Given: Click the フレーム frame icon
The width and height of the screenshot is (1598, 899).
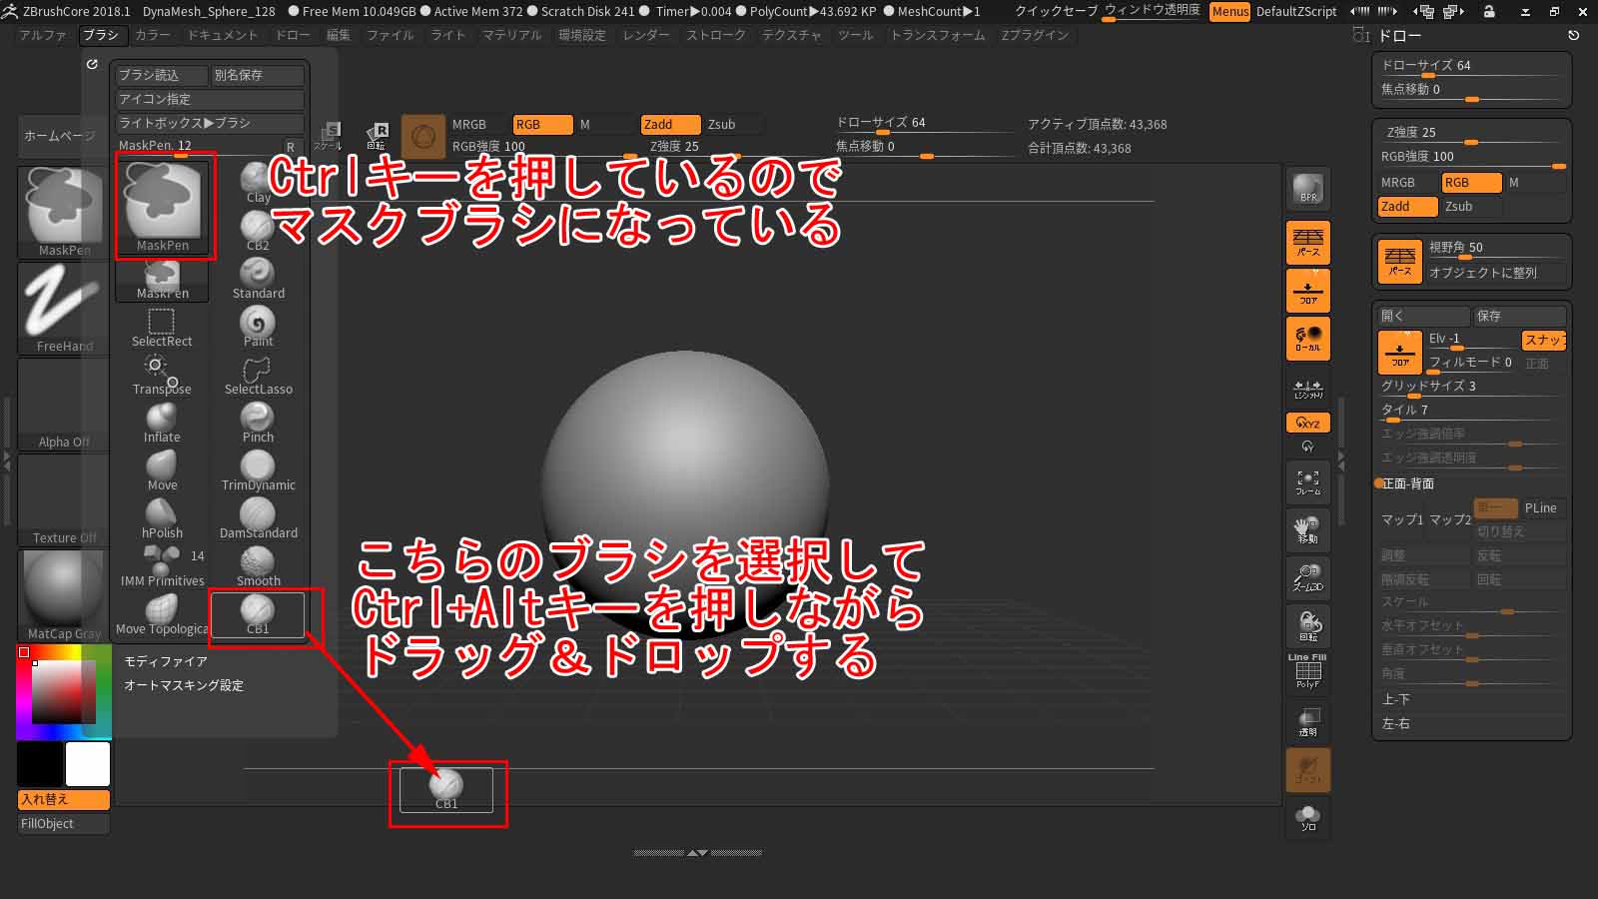Looking at the screenshot, I should coord(1307,482).
